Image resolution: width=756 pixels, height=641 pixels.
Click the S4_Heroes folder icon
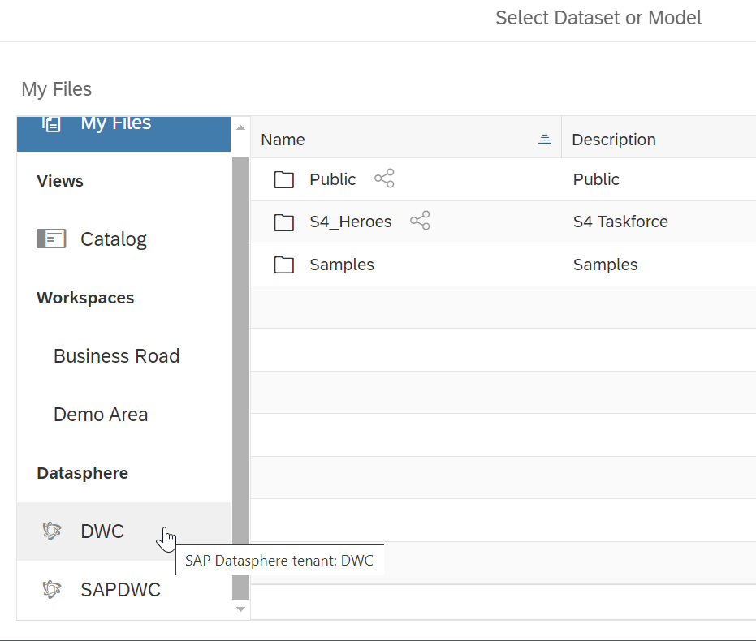(x=283, y=222)
